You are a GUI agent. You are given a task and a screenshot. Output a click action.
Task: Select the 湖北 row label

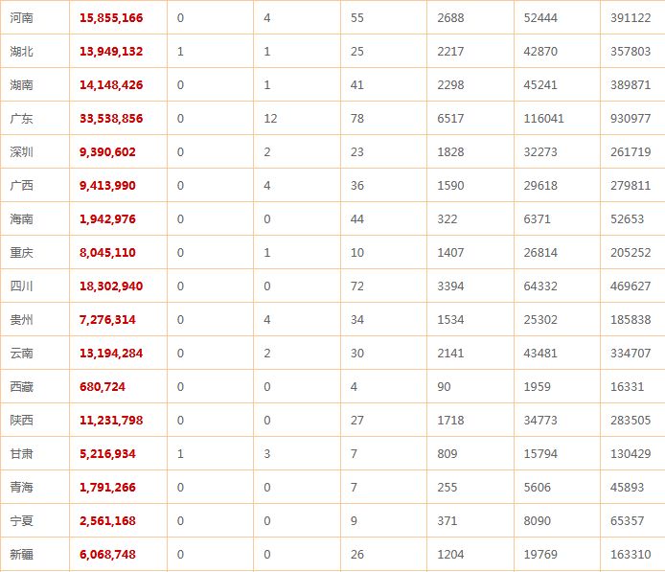(x=20, y=51)
